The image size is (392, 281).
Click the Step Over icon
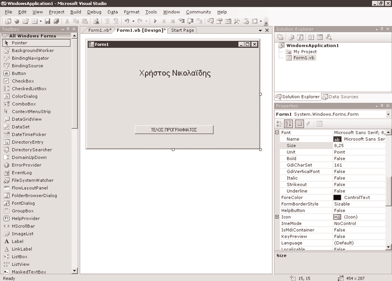tap(191, 21)
